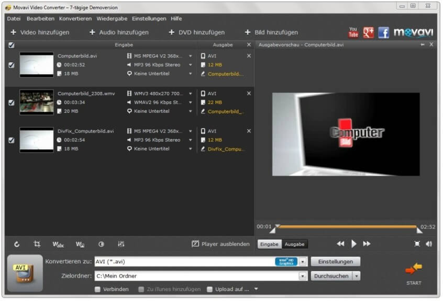The height and width of the screenshot is (301, 443).
Task: Click the Einstellungen button next to format
Action: 336,261
